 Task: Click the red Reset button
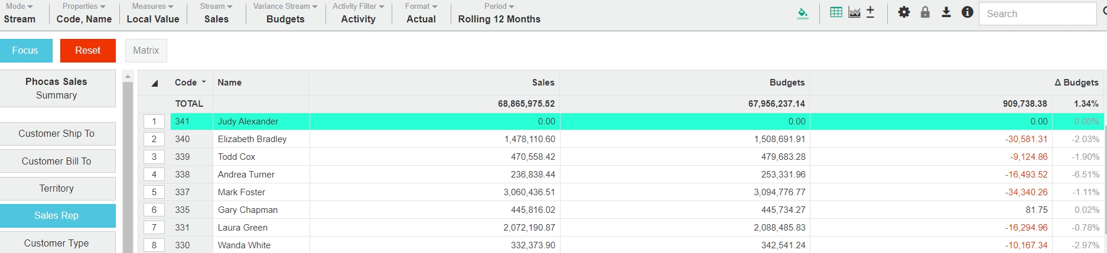click(x=87, y=51)
